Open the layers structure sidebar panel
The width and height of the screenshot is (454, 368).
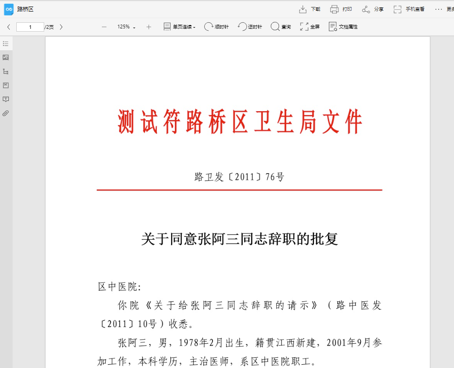click(x=6, y=71)
